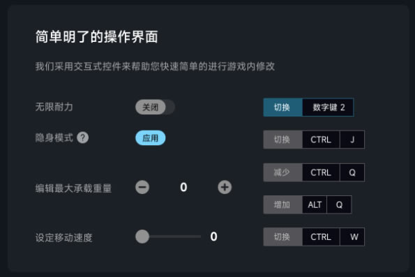Click the 增加 hotkey label
415x277 pixels.
[x=282, y=204]
